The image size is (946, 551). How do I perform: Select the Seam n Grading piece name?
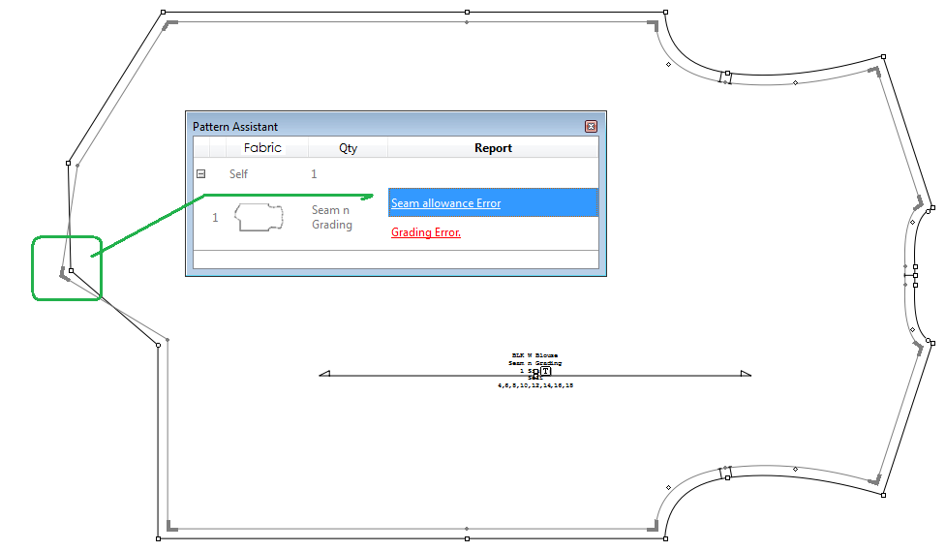[331, 218]
